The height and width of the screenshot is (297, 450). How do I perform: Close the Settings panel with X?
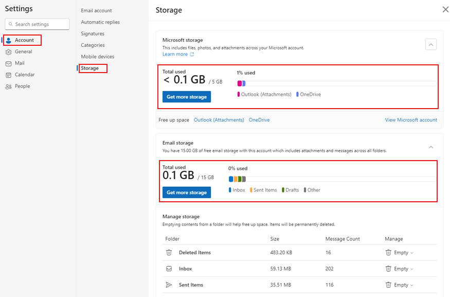(445, 9)
